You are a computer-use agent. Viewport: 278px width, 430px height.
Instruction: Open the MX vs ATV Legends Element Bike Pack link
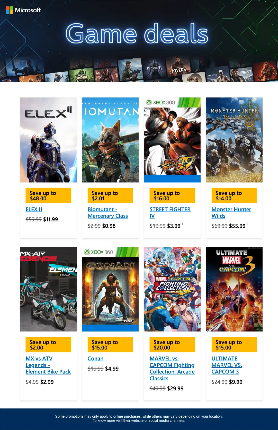(x=48, y=365)
